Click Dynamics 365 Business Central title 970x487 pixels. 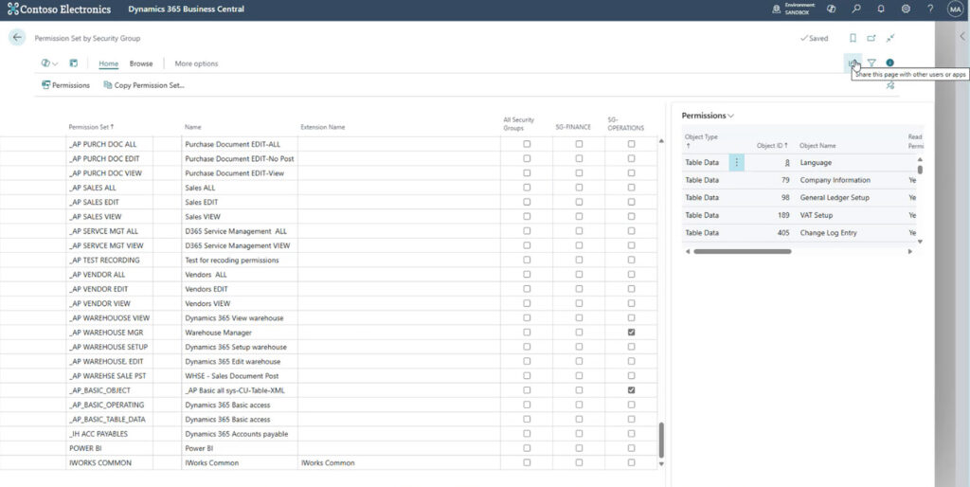187,9
